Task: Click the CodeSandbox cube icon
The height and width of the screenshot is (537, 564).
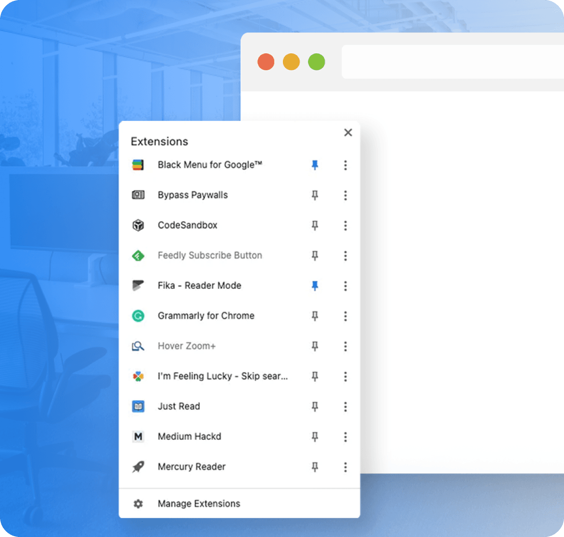Action: click(x=138, y=226)
